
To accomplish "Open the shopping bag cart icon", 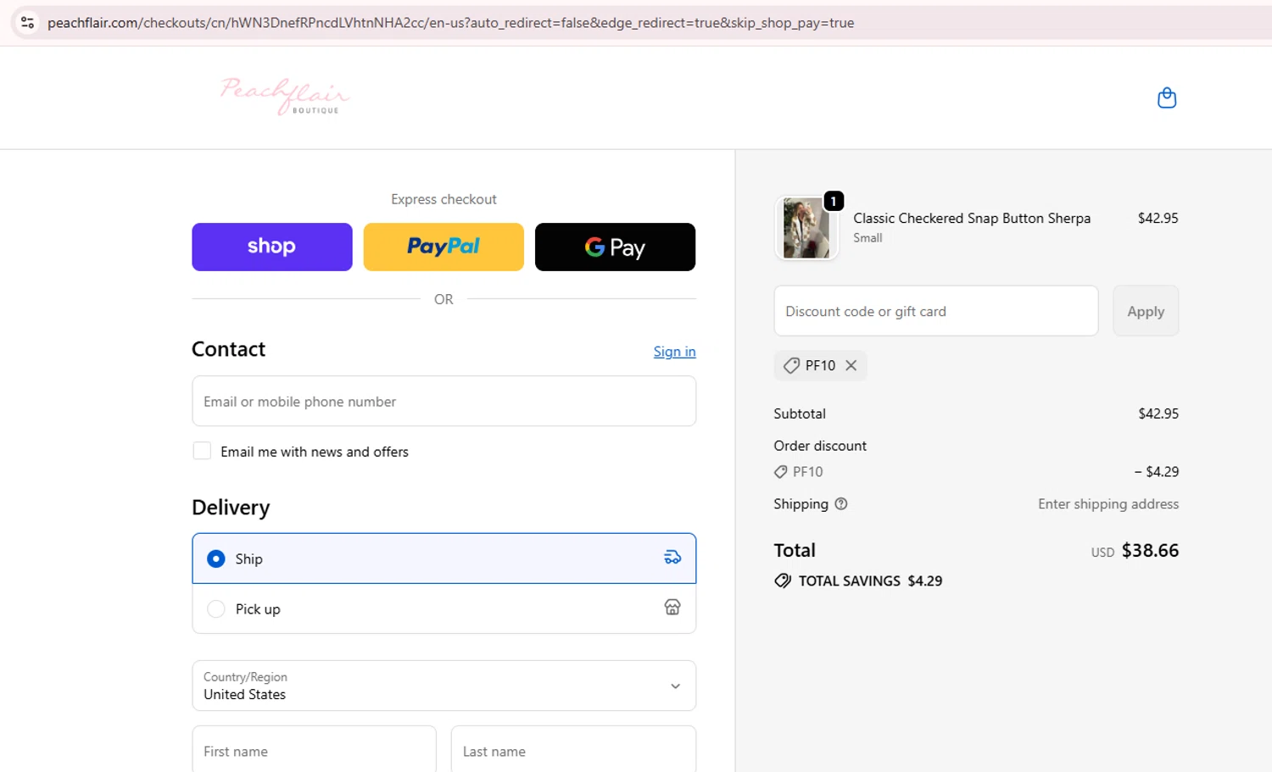I will tap(1167, 97).
